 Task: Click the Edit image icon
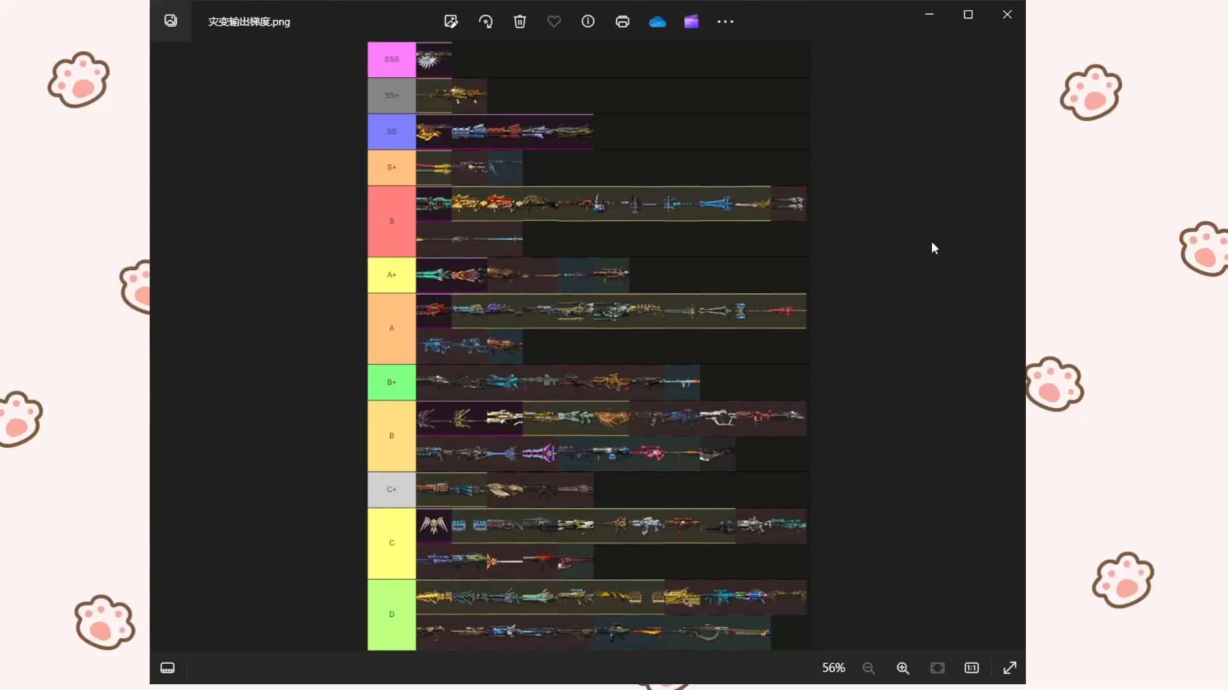click(x=451, y=22)
